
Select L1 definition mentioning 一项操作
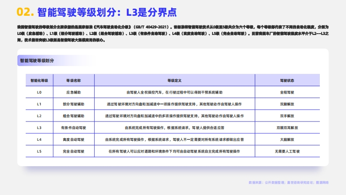(x=175, y=104)
